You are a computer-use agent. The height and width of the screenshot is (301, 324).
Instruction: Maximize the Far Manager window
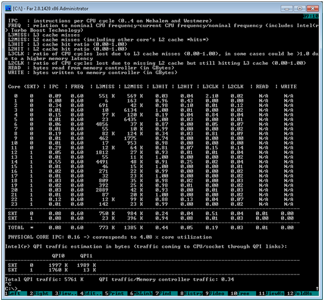coord(300,9)
